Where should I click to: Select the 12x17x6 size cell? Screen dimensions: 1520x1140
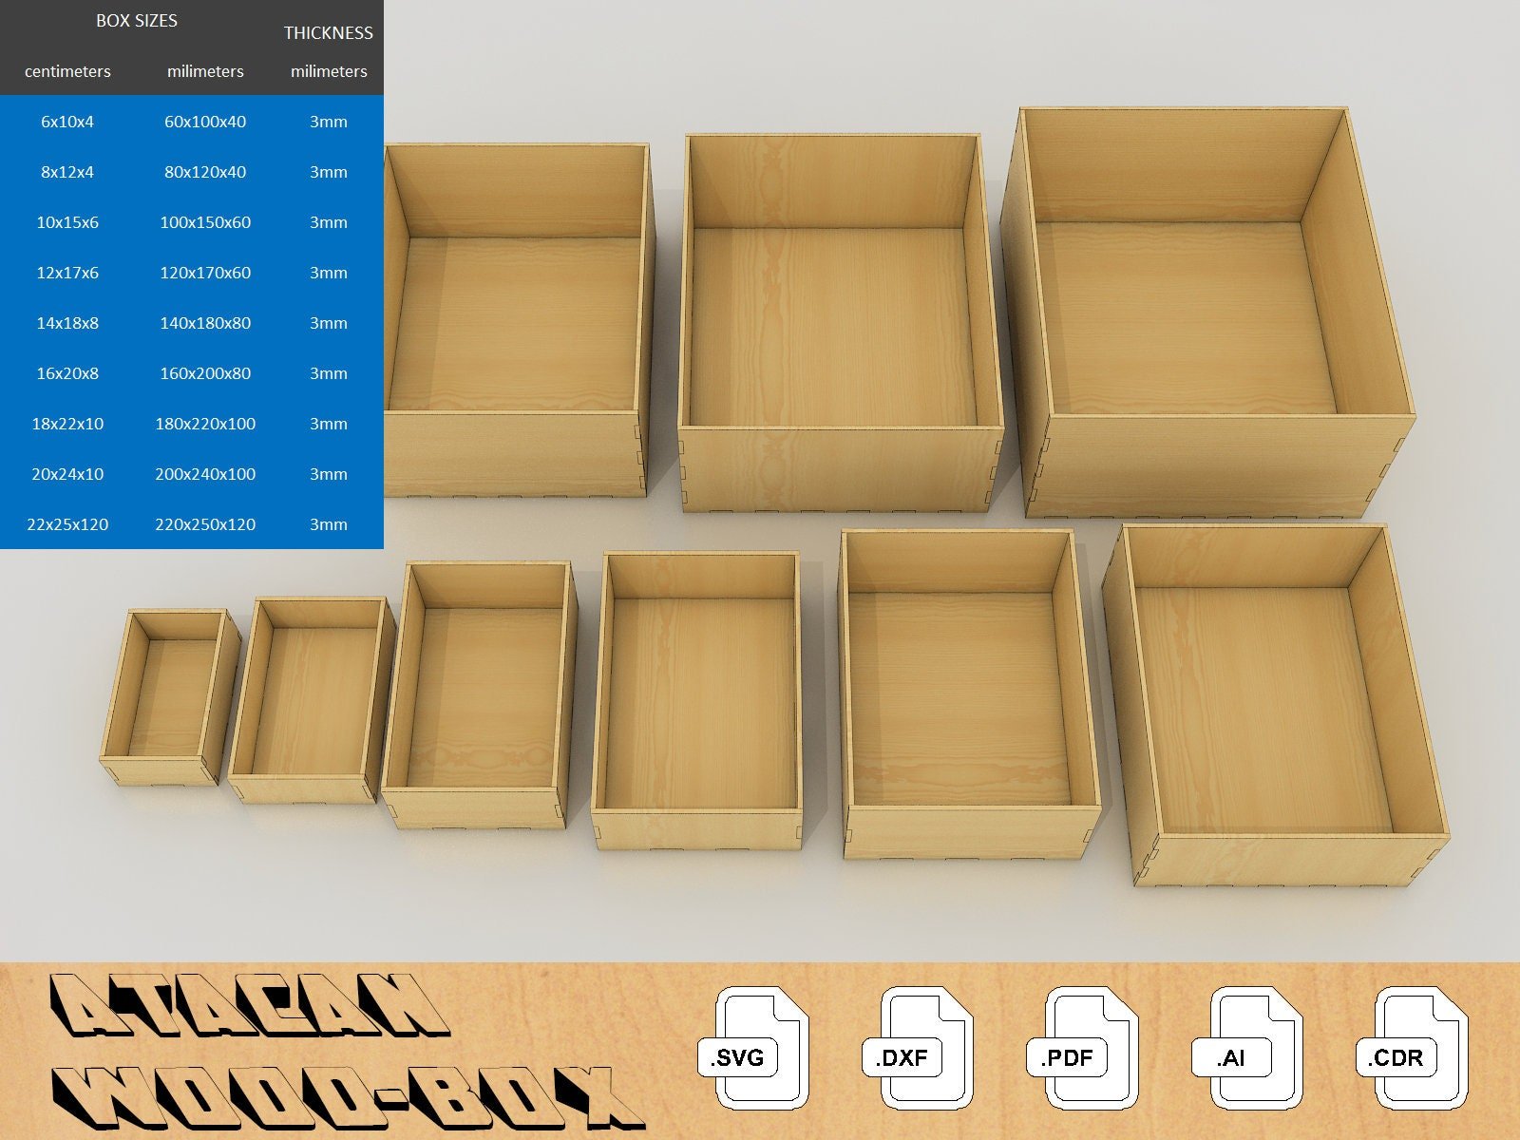[x=67, y=273]
